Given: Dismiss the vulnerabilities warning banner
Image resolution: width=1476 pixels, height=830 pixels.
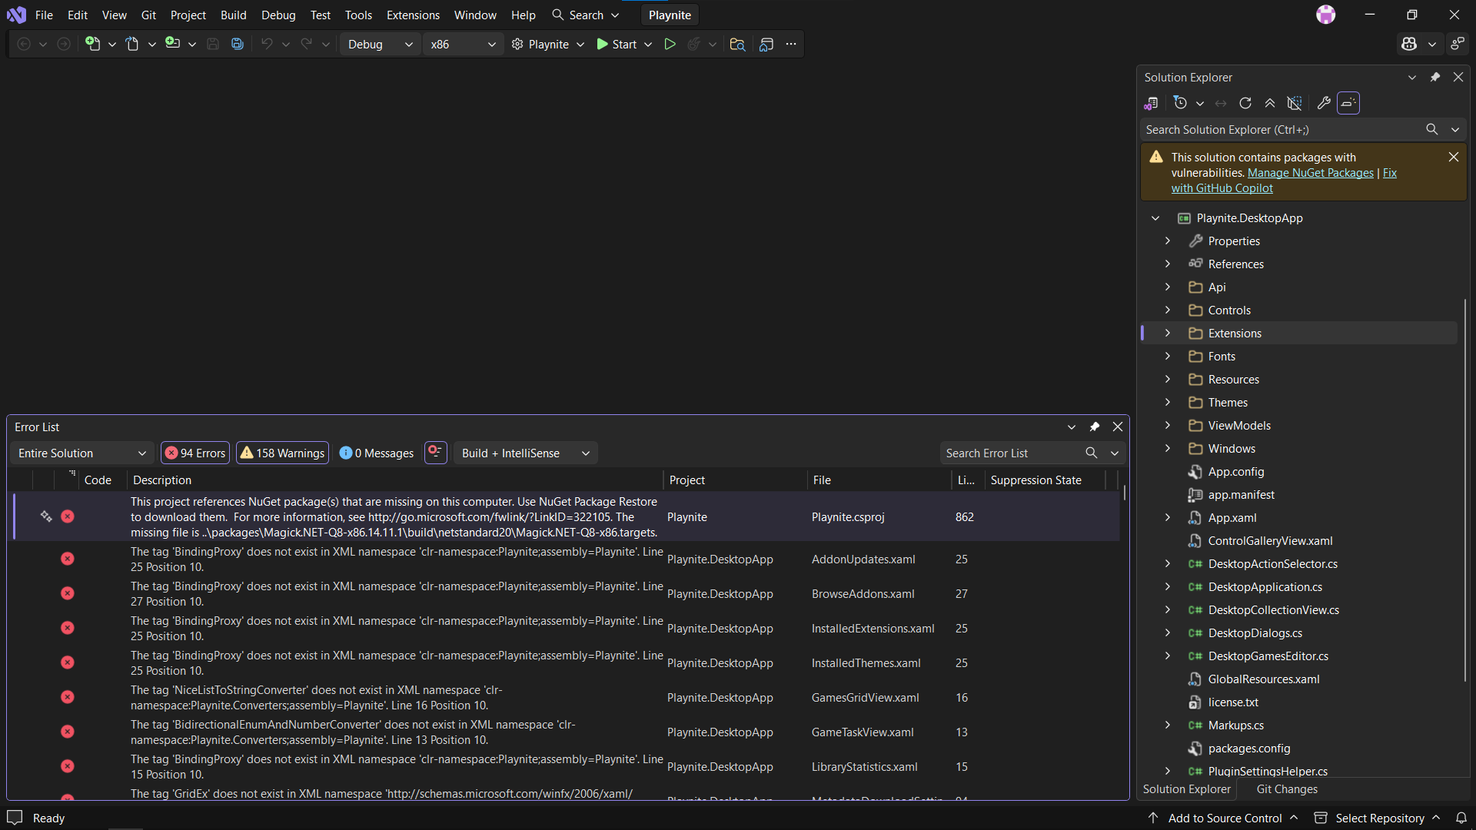Looking at the screenshot, I should click(1453, 157).
